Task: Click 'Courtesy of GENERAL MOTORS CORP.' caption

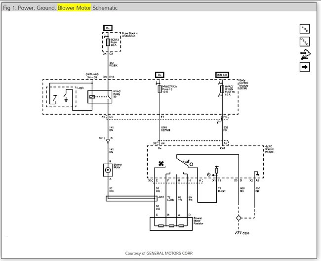Action: (159, 253)
